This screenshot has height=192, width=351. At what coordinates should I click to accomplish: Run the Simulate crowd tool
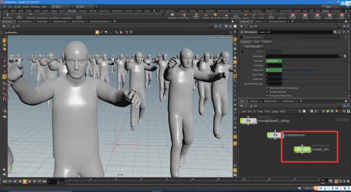coord(226,16)
